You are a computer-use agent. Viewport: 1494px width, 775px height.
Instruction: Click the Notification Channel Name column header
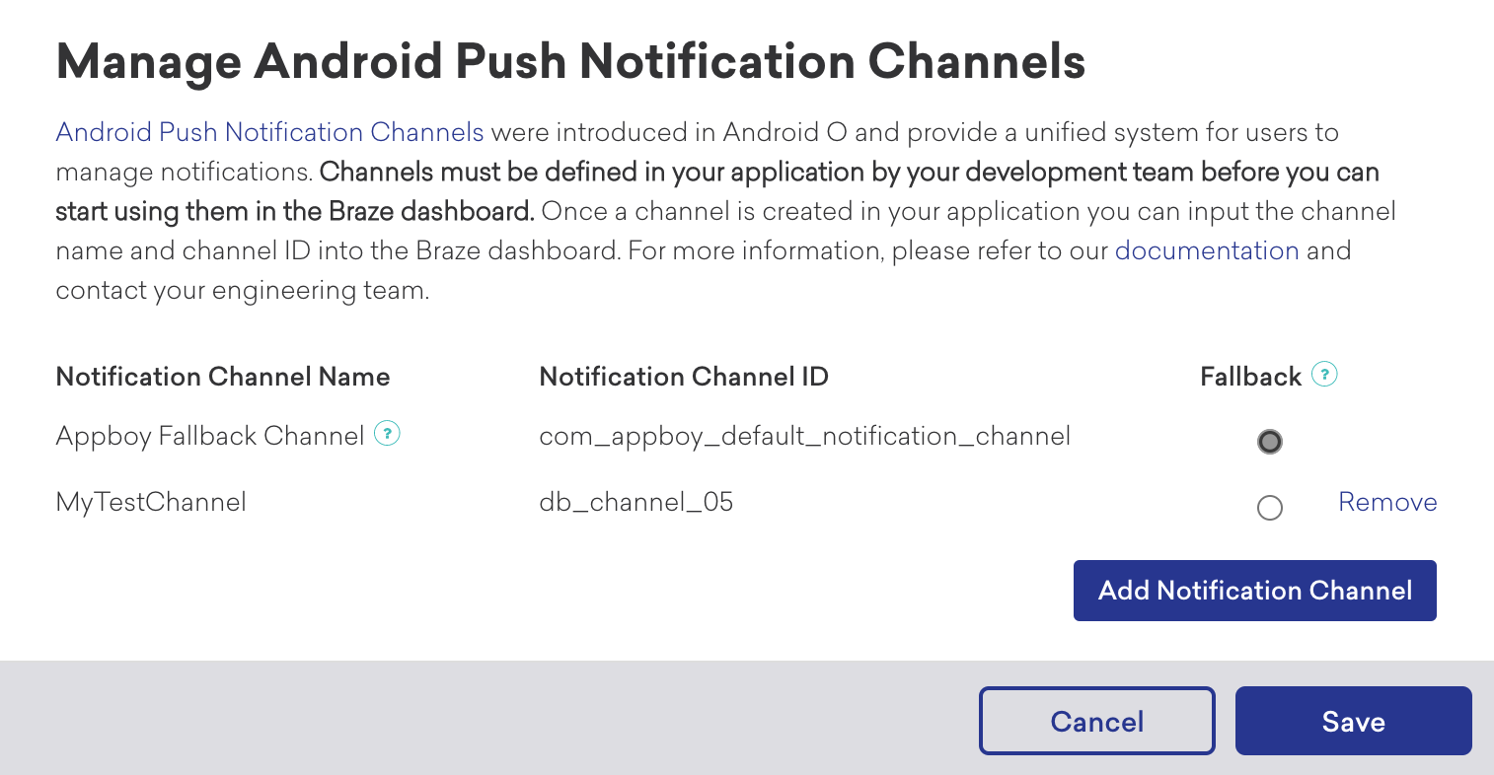click(x=223, y=377)
